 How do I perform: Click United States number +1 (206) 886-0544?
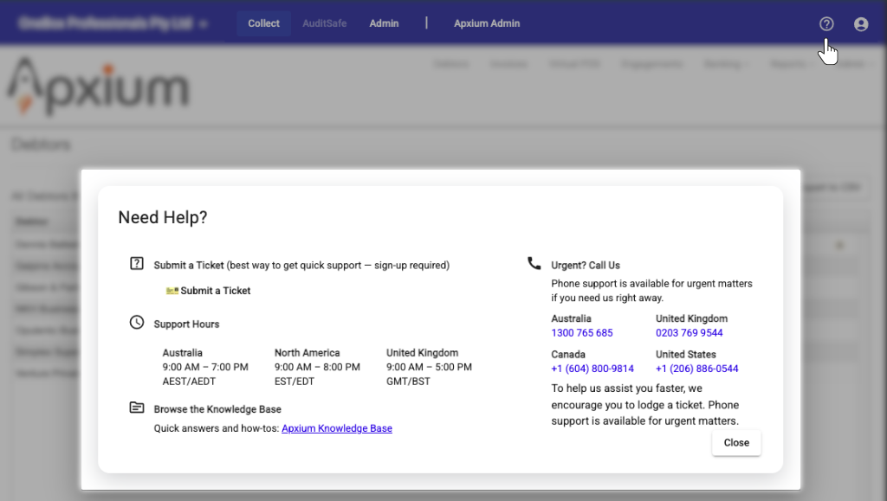[x=697, y=369]
